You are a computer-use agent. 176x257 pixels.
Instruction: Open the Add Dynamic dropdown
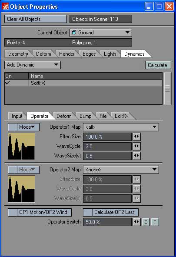coord(33,65)
